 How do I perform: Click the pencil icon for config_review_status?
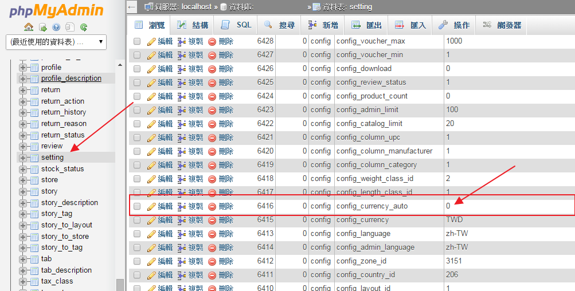click(x=151, y=83)
